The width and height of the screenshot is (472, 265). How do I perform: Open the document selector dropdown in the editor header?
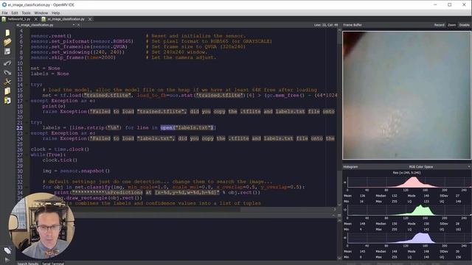coord(74,25)
